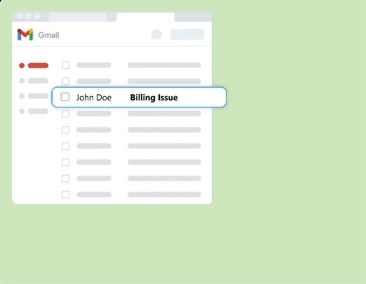Click the Gmail M logo icon

tap(25, 35)
